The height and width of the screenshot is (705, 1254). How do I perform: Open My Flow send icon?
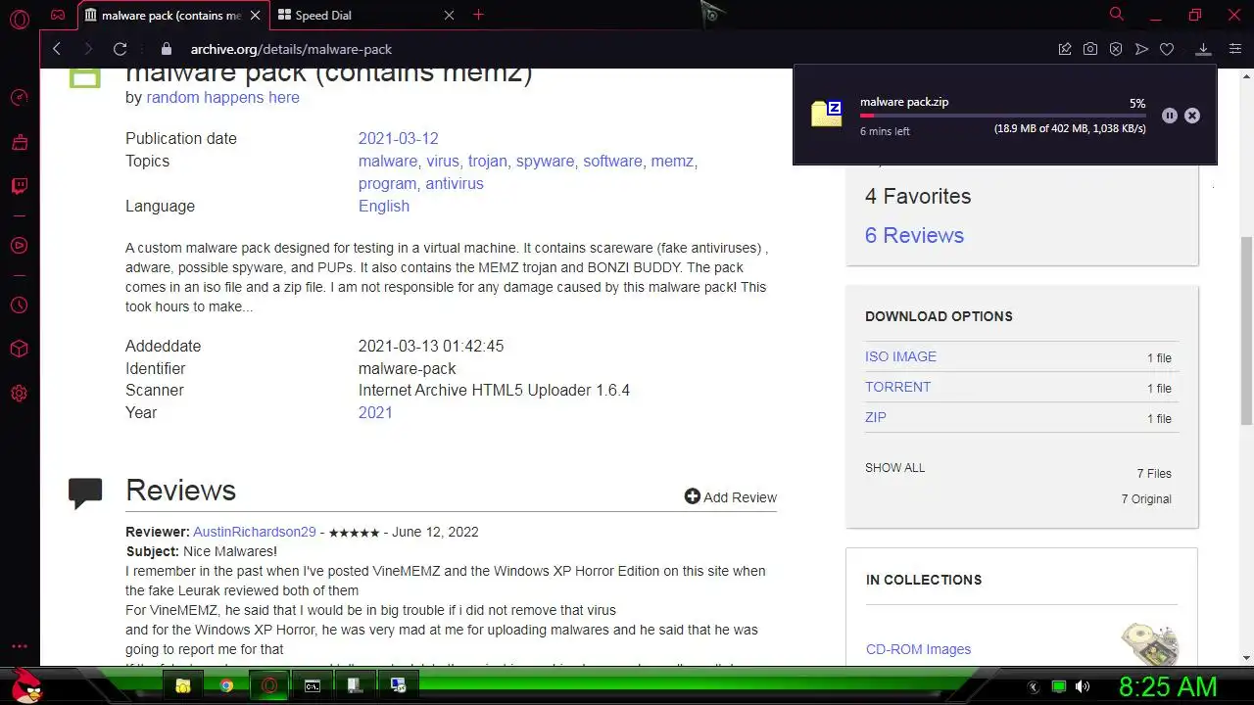pyautogui.click(x=1141, y=49)
